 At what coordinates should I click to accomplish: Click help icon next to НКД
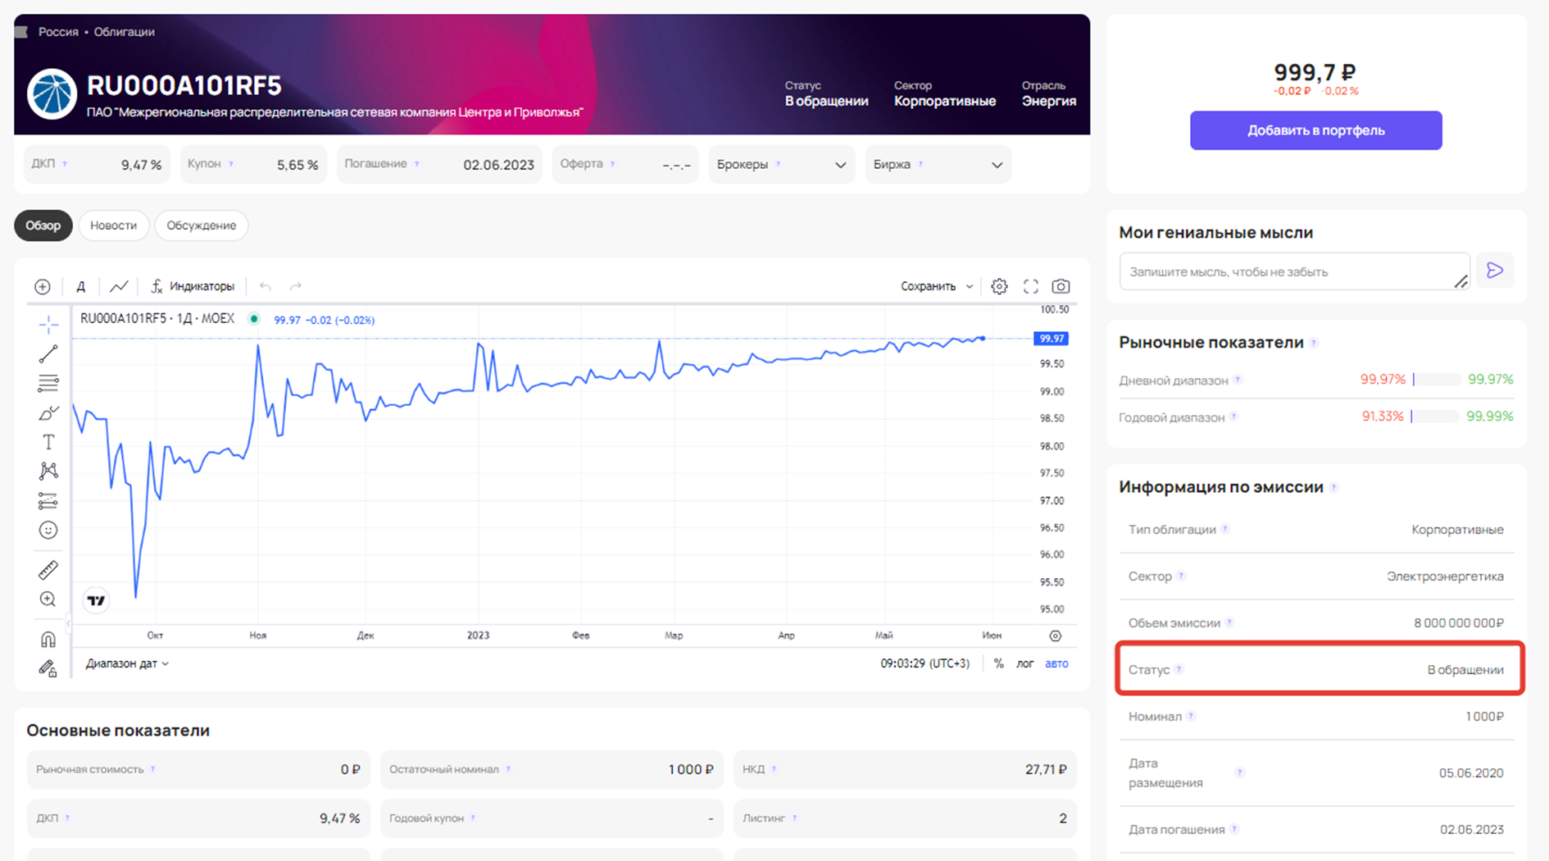[774, 769]
